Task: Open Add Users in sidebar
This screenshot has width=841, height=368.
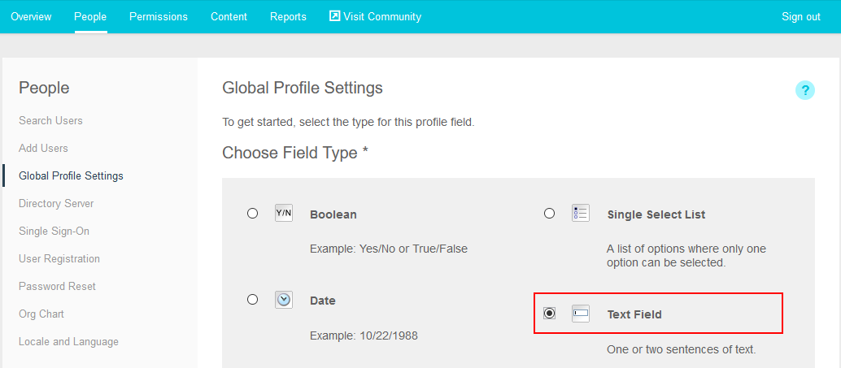Action: pos(43,148)
